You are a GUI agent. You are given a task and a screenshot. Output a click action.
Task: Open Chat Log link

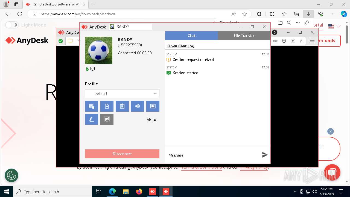[181, 46]
